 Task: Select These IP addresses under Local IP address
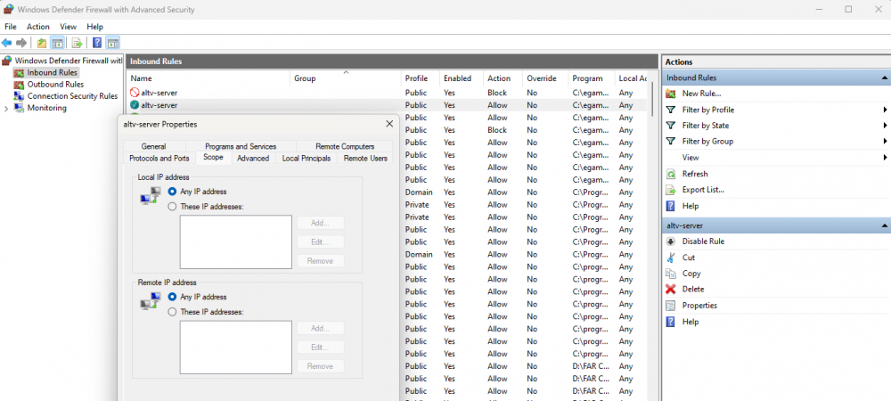(172, 207)
